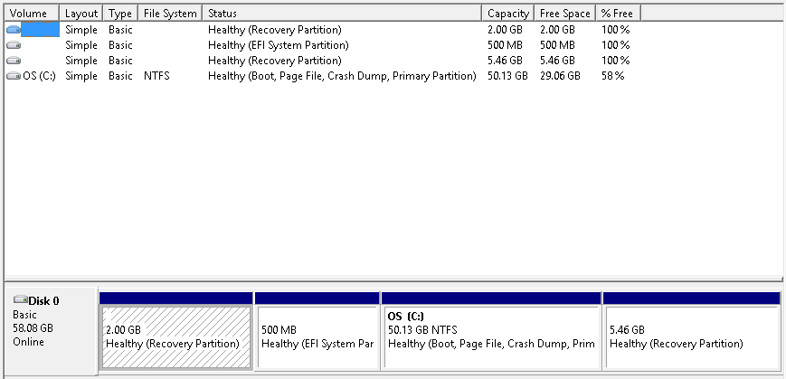
Task: Click the 29.06 GB free space cell
Action: click(560, 76)
